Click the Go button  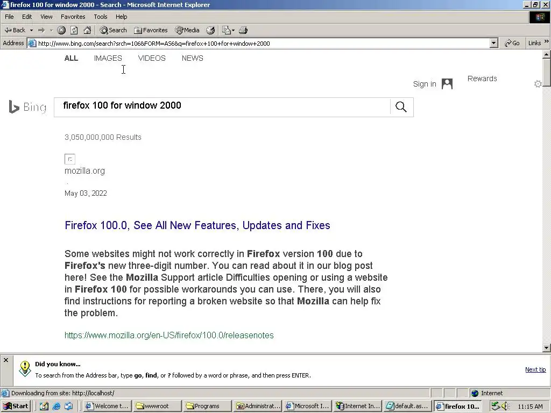point(512,43)
